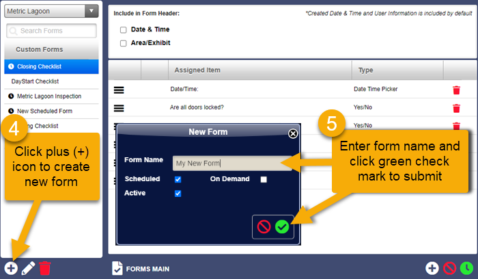Viewport: 478px width, 279px height.
Task: Add item with bottom-right plus icon
Action: click(x=432, y=268)
